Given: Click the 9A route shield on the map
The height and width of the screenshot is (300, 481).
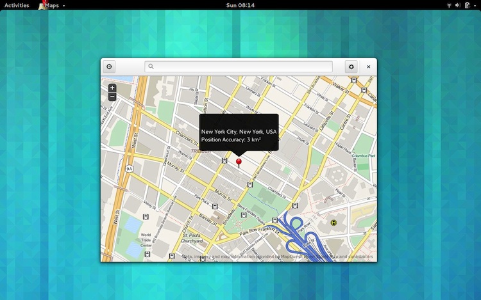Looking at the screenshot, I should [x=130, y=168].
